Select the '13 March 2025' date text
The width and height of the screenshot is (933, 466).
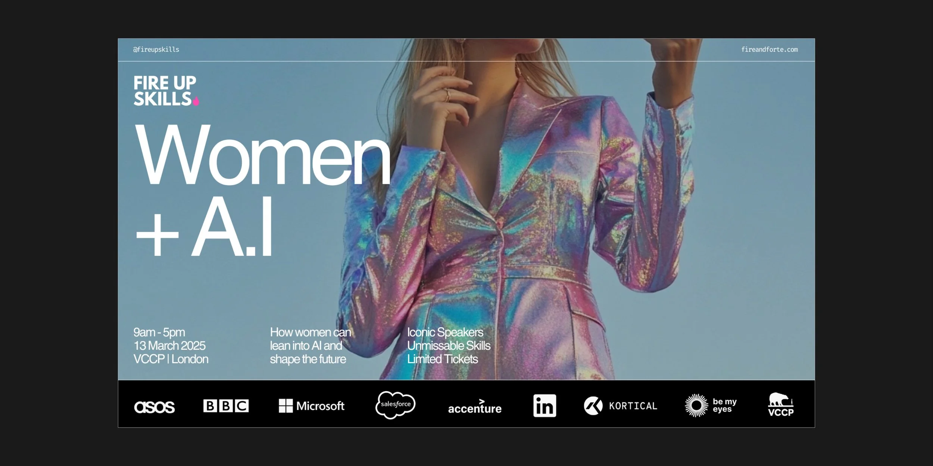pos(169,346)
